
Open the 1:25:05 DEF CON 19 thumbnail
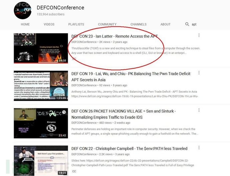pyautogui.click(x=41, y=86)
